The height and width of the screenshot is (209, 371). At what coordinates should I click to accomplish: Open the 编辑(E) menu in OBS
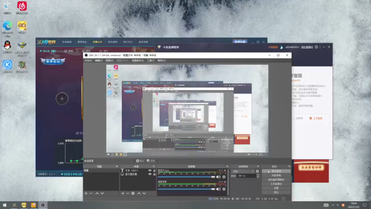(99, 61)
